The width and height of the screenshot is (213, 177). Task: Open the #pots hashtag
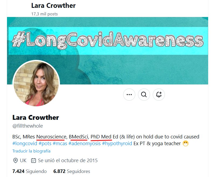[45, 144]
